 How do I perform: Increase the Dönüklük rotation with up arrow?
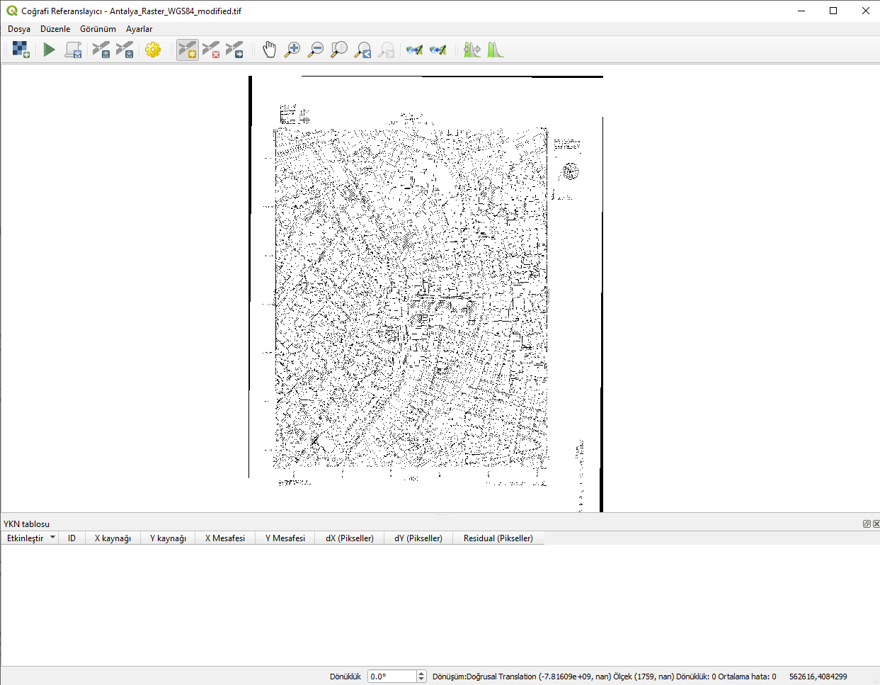[x=421, y=674]
